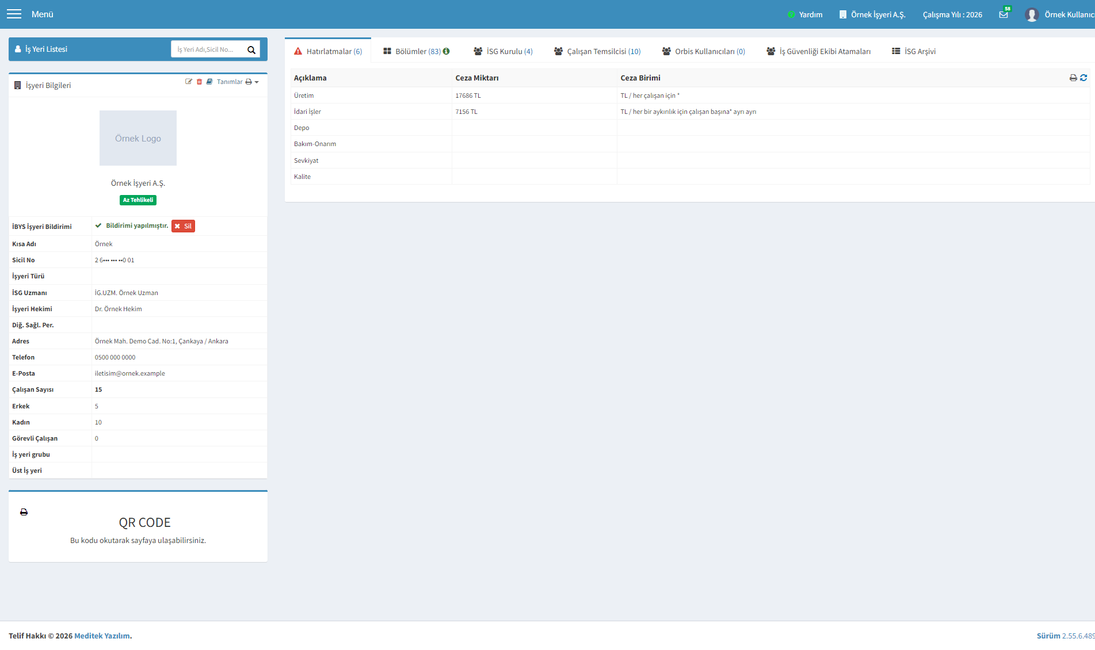Click the Dr. Örnek Hekim value
This screenshot has height=650, width=1095.
(119, 309)
